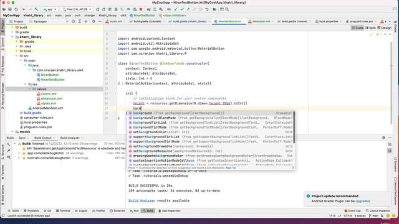Click the upgraded link in notification
Viewport: 399px width, 224px height.
363,201
